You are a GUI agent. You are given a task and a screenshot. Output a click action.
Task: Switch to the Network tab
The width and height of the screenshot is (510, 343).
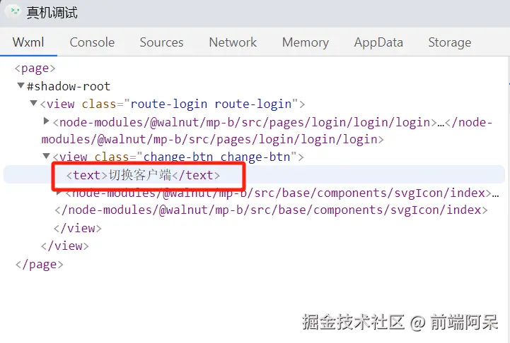tap(233, 42)
